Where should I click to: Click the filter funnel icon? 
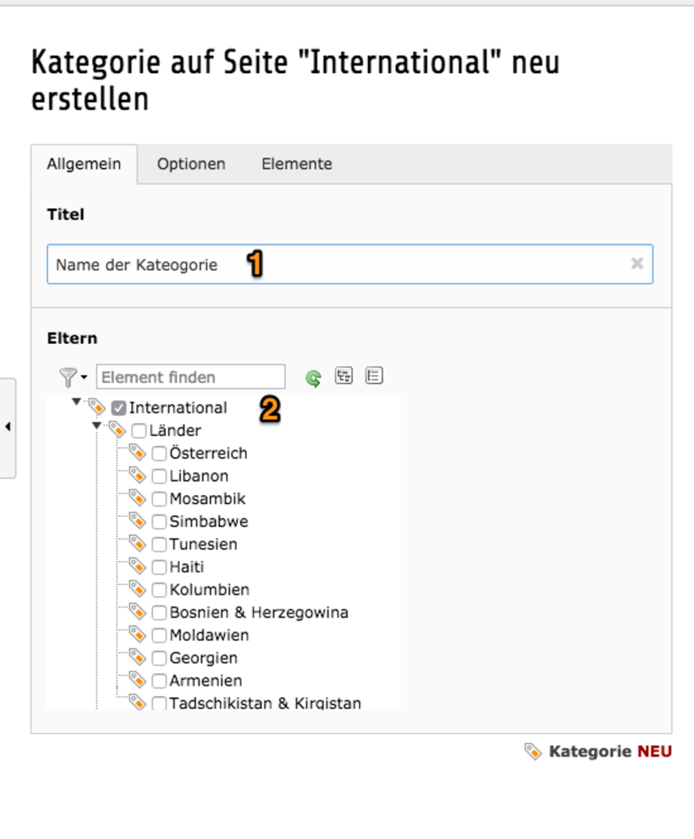point(68,378)
